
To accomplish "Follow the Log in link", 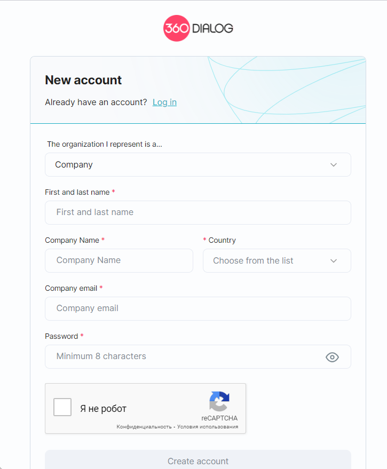I will tap(164, 102).
